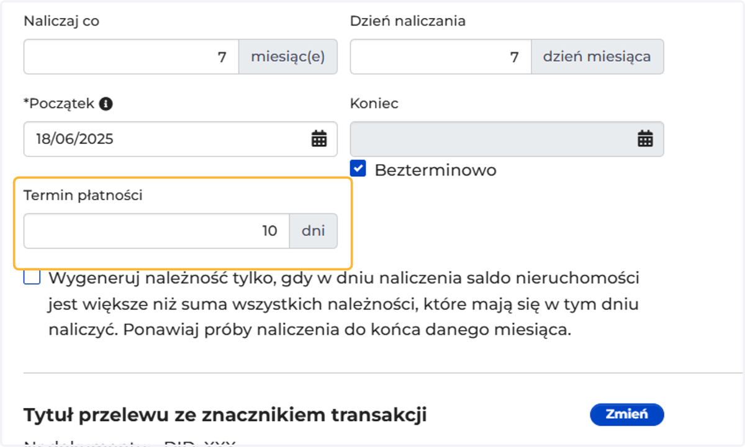Edit the Termin płatności days field
Image resolution: width=745 pixels, height=447 pixels.
pyautogui.click(x=156, y=231)
